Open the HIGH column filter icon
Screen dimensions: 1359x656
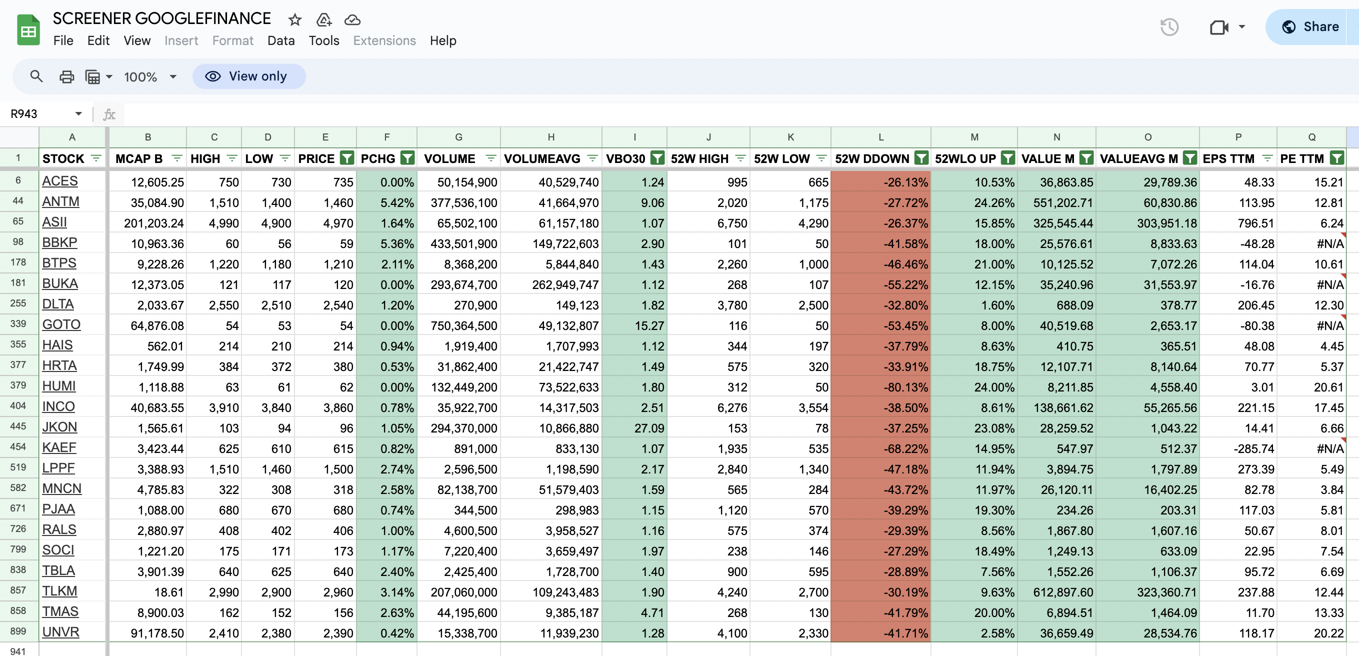tap(232, 158)
